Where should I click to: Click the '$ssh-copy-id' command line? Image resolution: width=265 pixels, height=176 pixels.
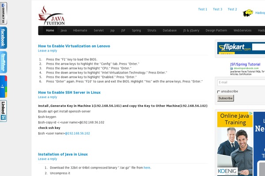[71, 122]
